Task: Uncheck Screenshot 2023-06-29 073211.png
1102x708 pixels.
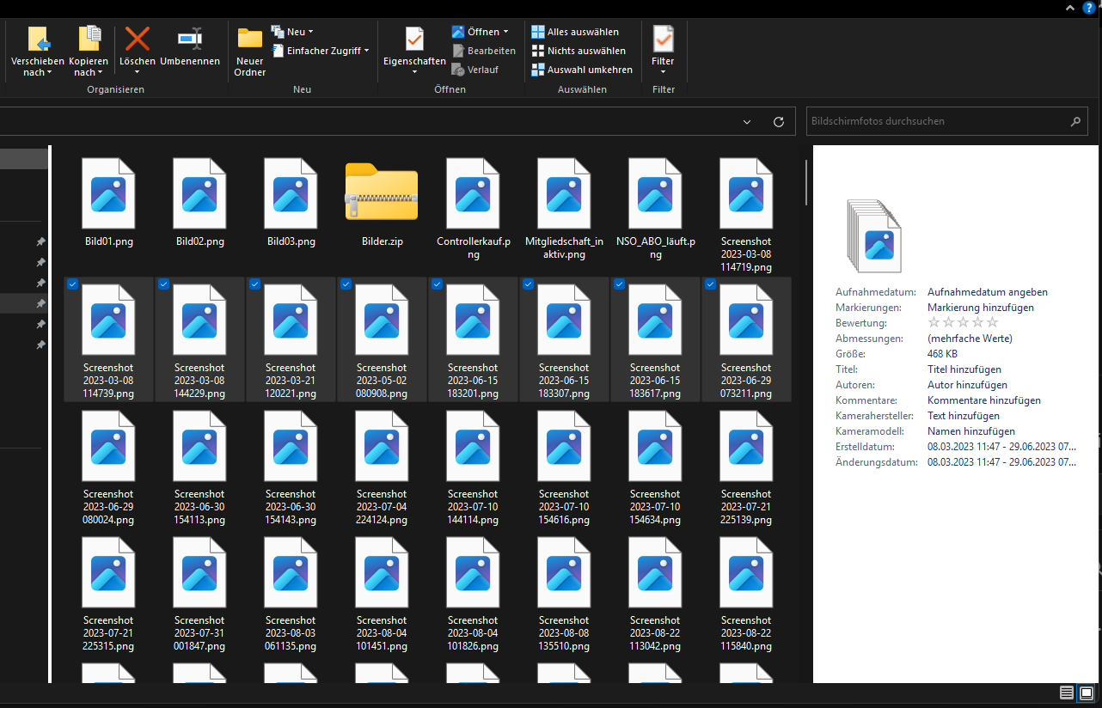Action: [710, 284]
